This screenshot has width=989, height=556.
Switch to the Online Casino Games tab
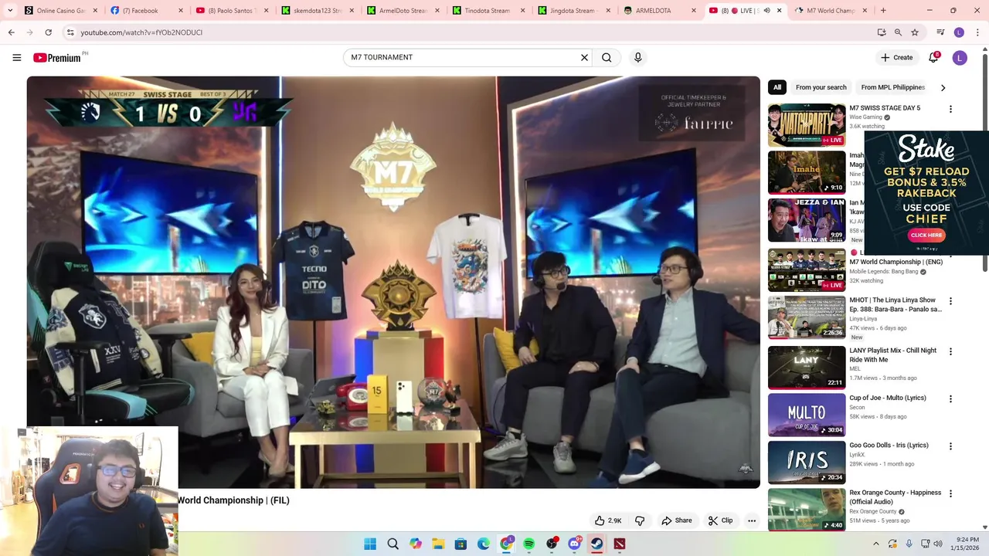[61, 11]
